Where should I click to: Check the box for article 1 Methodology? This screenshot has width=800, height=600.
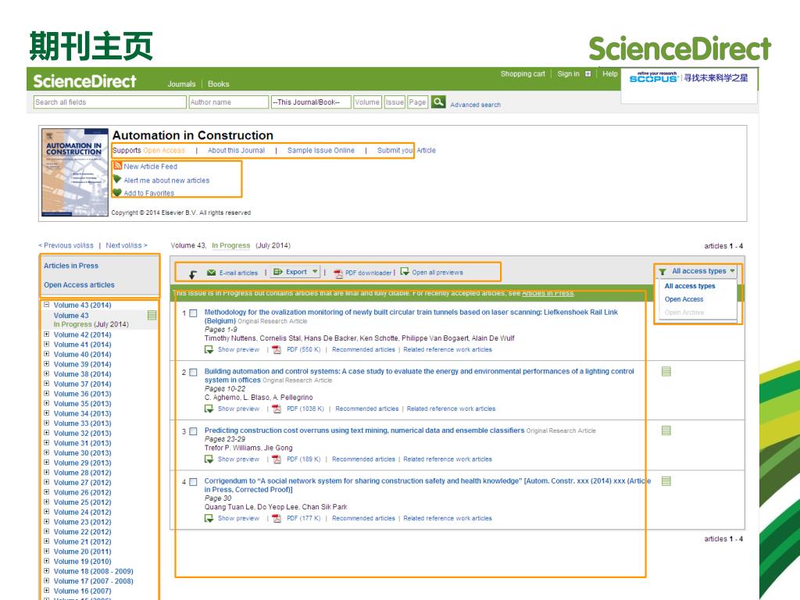click(x=194, y=313)
